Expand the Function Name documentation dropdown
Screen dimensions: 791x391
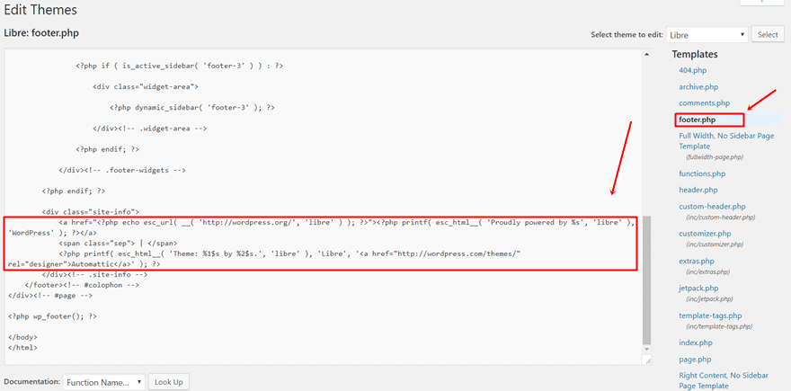(x=103, y=382)
